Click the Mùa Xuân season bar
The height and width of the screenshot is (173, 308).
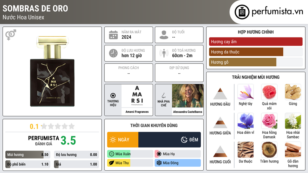pyautogui.click(x=130, y=154)
